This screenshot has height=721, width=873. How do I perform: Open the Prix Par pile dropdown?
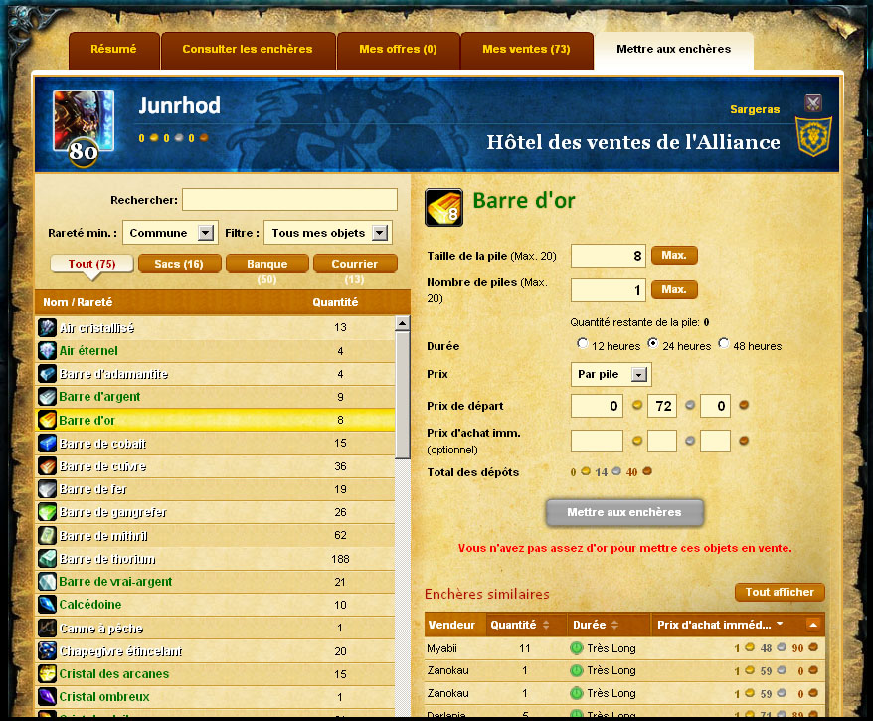[611, 374]
